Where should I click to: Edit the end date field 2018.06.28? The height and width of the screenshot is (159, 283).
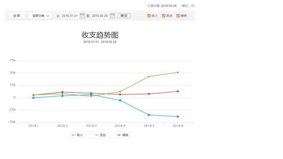pos(99,16)
